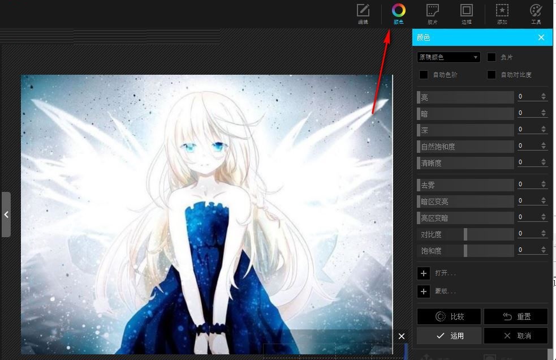This screenshot has width=556, height=360.
Task: Click the 自然饱和度 slider
Action: (x=466, y=146)
